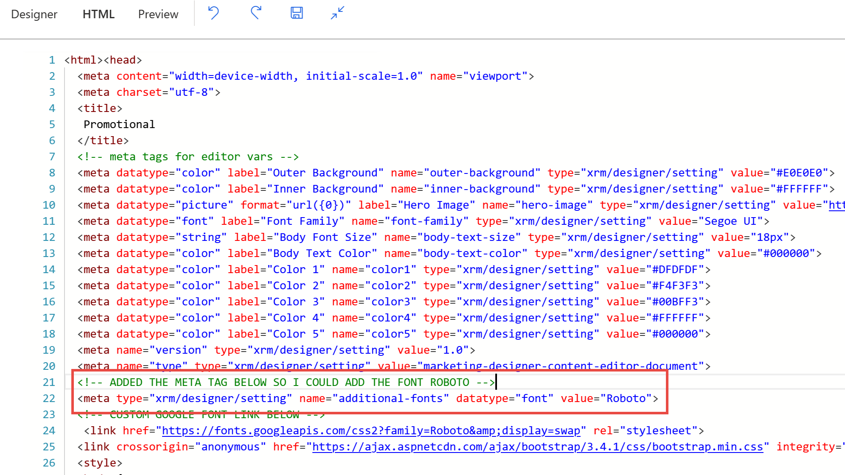Switch to the Designer tab
This screenshot has height=475, width=845.
(34, 14)
